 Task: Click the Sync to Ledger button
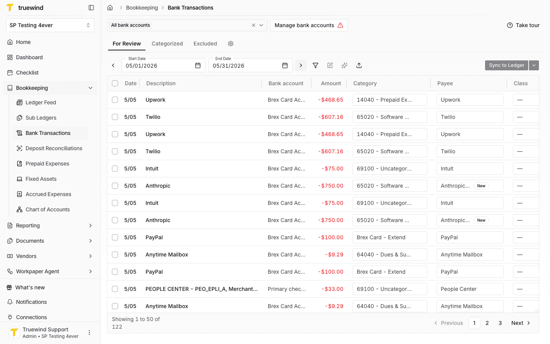coord(506,65)
